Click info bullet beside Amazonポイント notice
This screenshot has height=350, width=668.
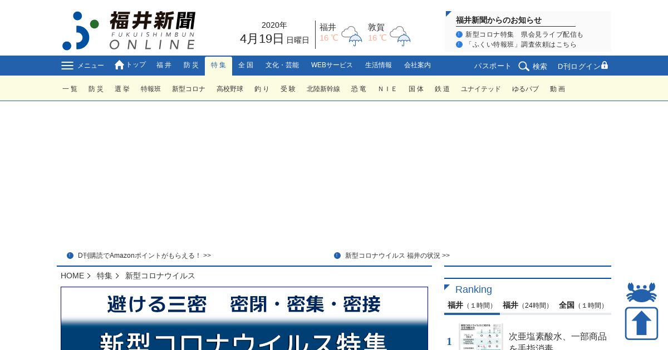pos(70,256)
